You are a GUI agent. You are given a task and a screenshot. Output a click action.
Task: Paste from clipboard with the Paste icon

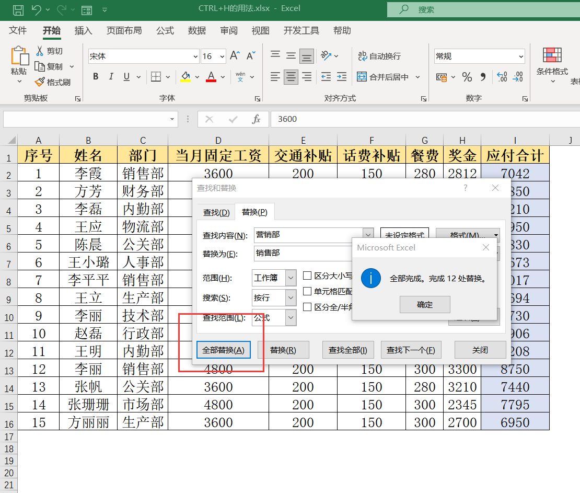click(19, 56)
